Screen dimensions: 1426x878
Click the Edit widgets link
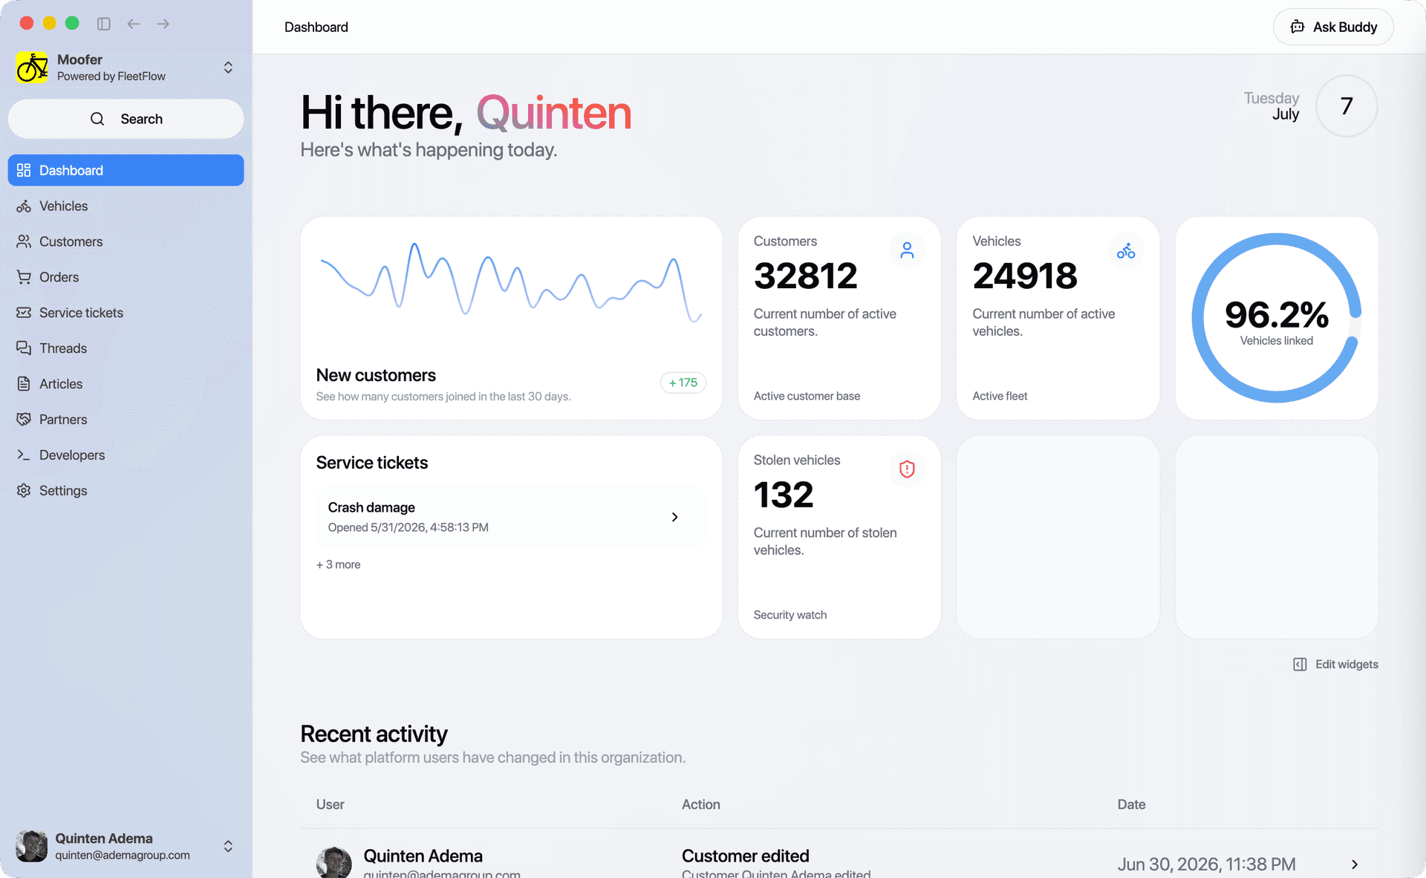pyautogui.click(x=1335, y=664)
